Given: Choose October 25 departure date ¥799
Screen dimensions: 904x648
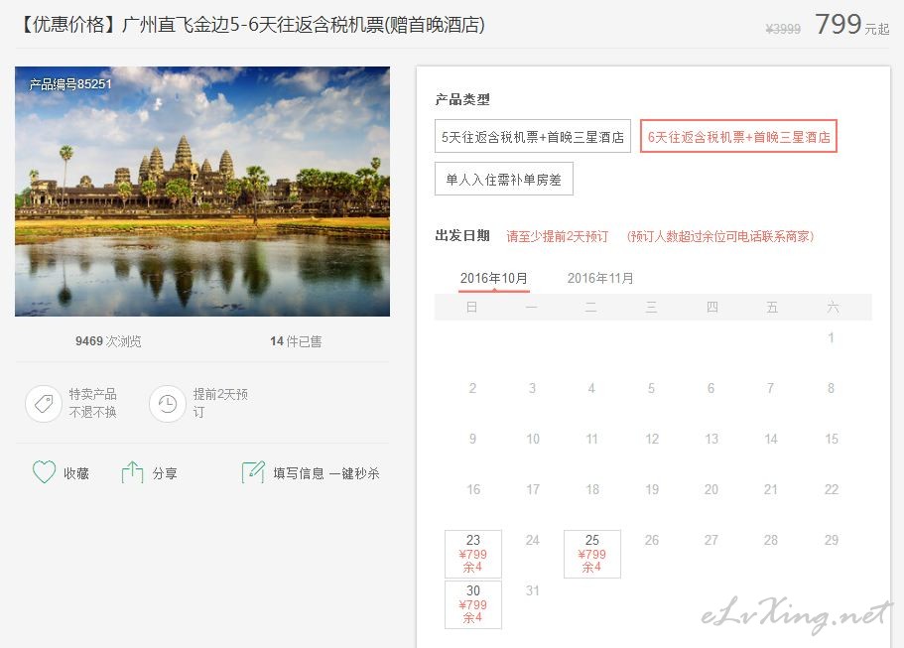Looking at the screenshot, I should coord(592,554).
